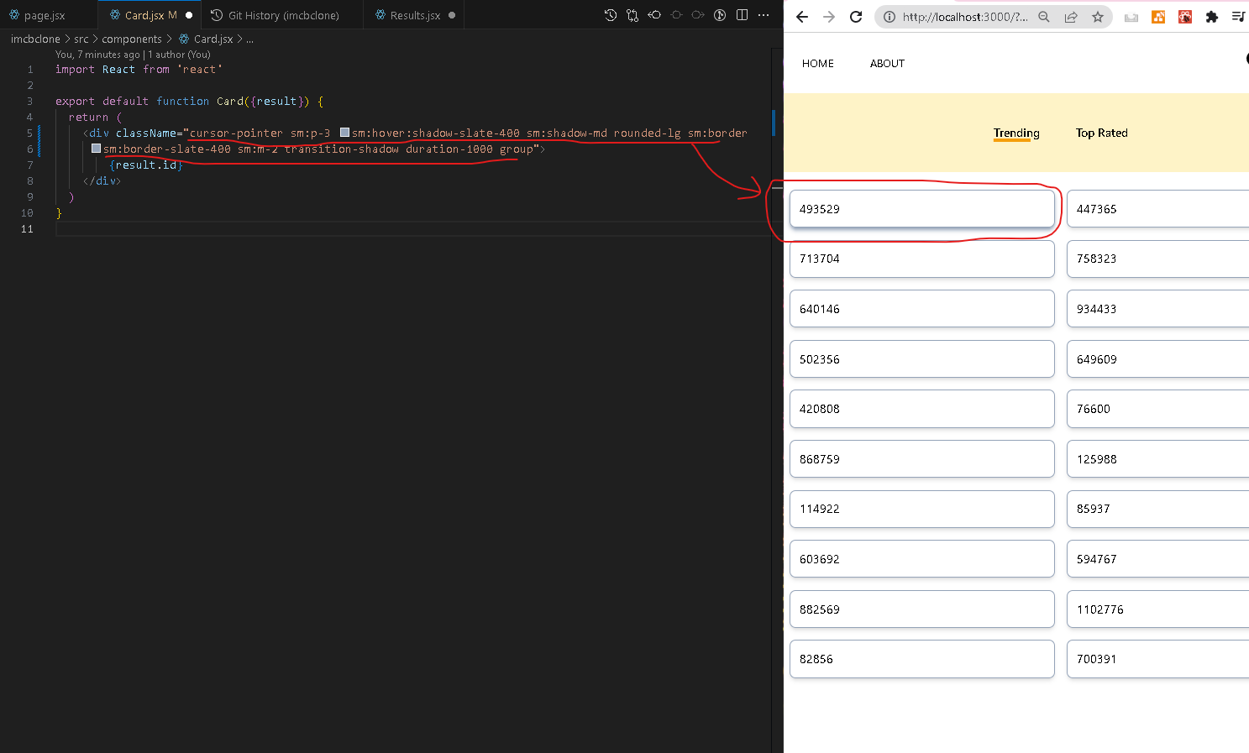
Task: Open card 700391
Action: tap(1157, 659)
